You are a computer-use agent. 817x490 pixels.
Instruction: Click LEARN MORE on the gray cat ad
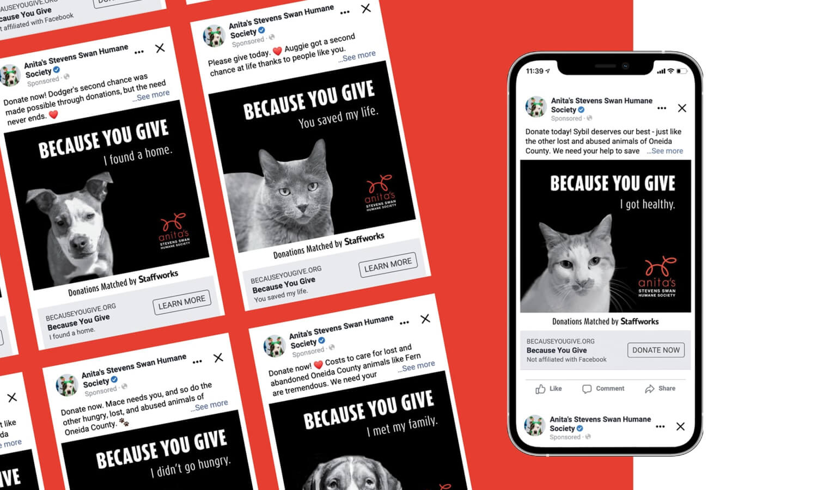tap(388, 265)
